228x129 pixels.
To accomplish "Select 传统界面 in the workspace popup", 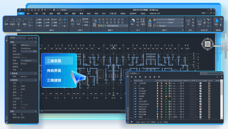I will (x=54, y=71).
